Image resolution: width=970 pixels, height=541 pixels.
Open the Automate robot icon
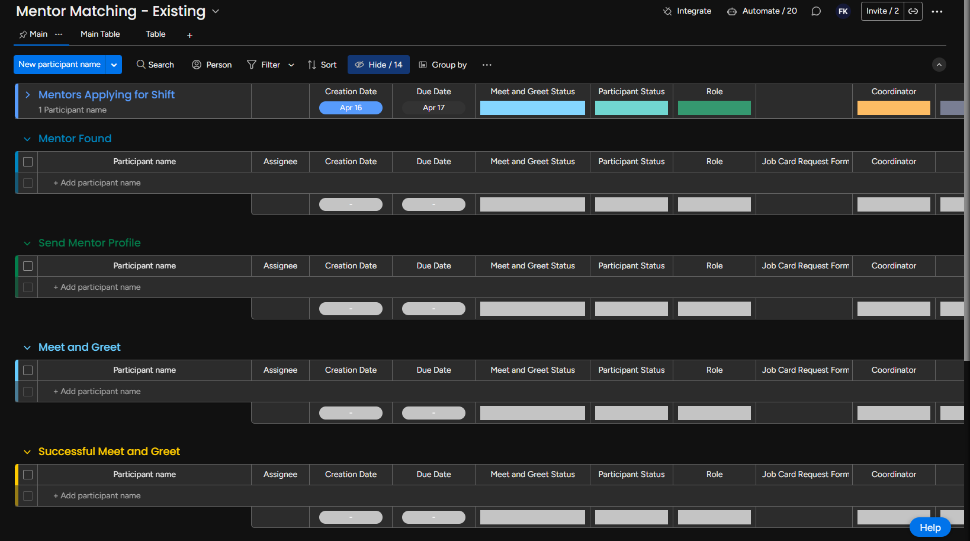click(x=732, y=11)
